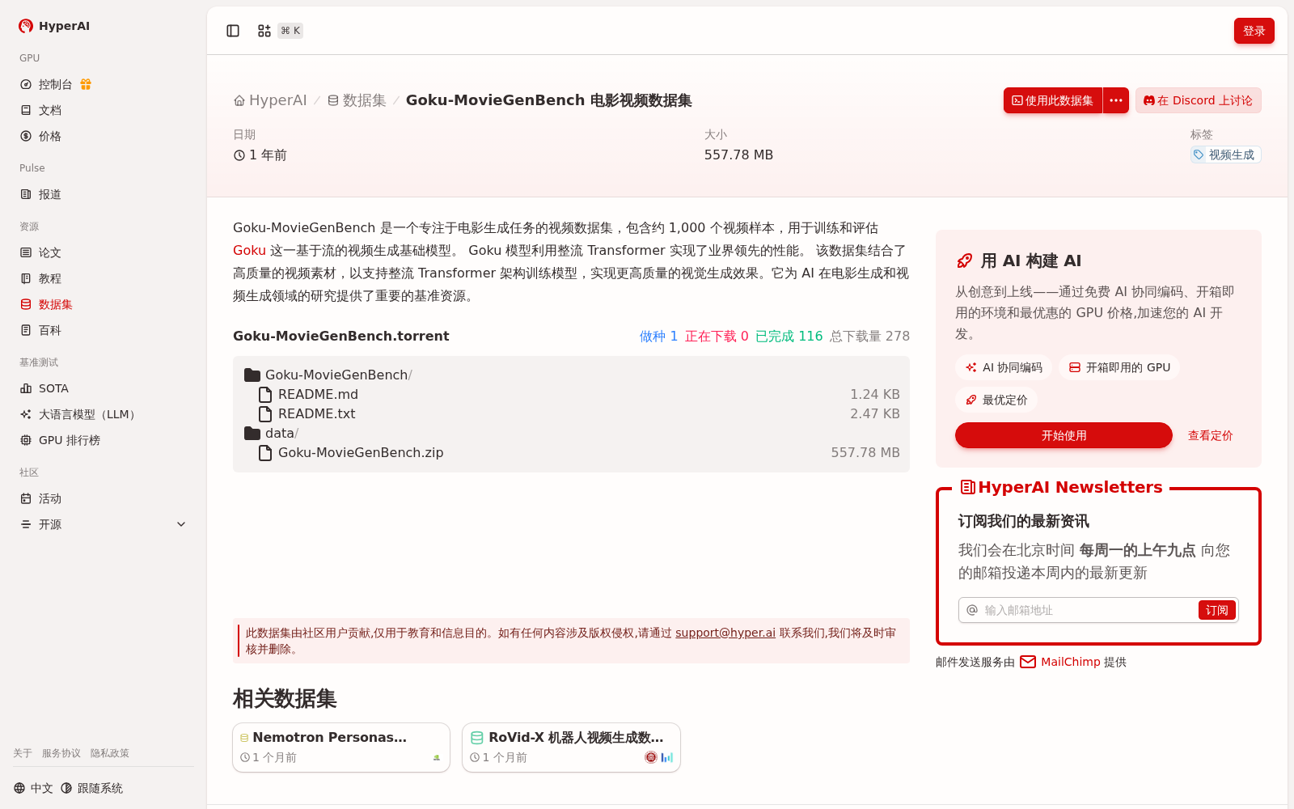Toggle the sidebar panel icon
The width and height of the screenshot is (1294, 809).
[233, 31]
